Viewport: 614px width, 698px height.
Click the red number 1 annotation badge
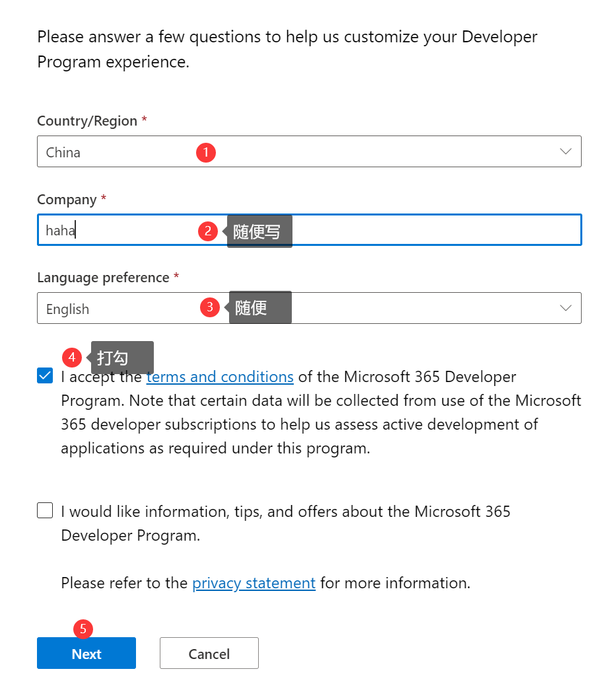pyautogui.click(x=206, y=153)
